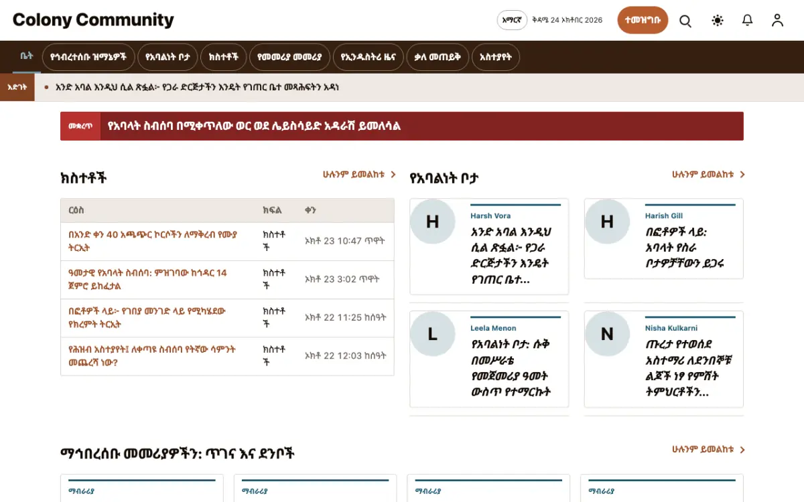The image size is (804, 502).
Task: Open the በፎቶዎች ላይ፦ የገበያ መንገድ event
Action: coord(147,317)
